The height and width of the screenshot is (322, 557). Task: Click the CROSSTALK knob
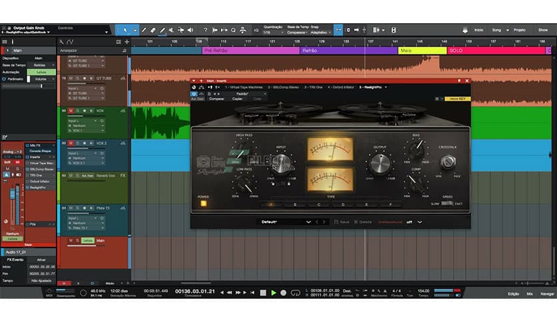[448, 162]
